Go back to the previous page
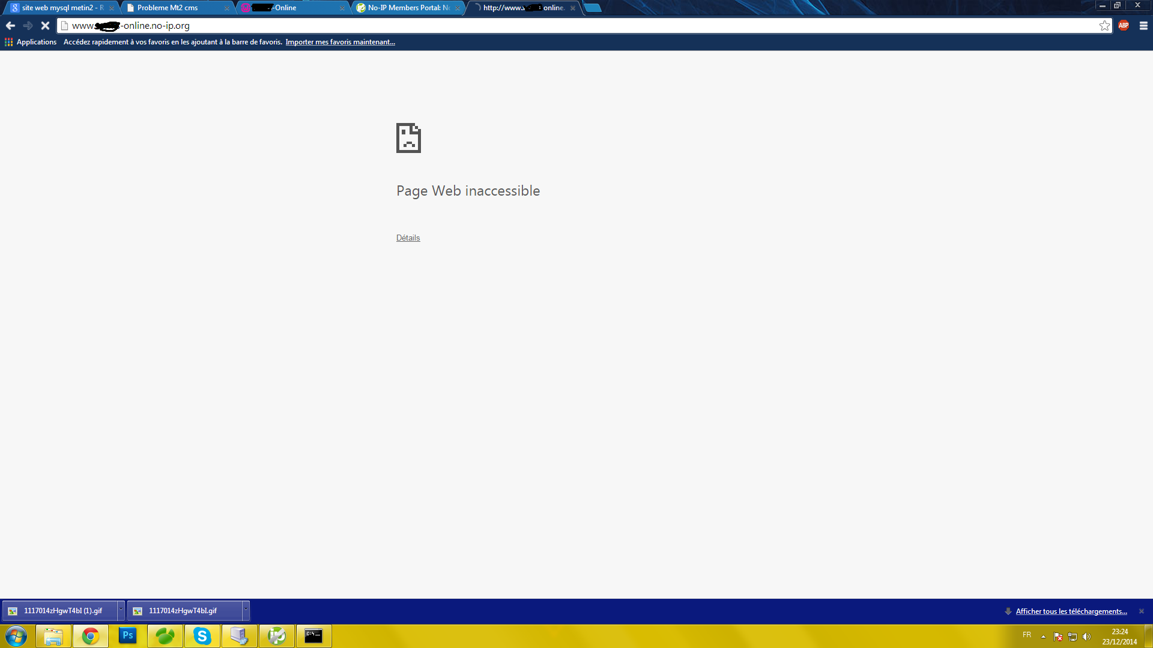Screen dimensions: 1153x648 [10, 26]
